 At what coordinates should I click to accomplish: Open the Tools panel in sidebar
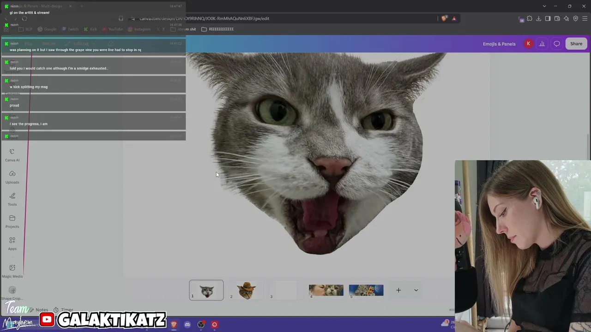(12, 199)
